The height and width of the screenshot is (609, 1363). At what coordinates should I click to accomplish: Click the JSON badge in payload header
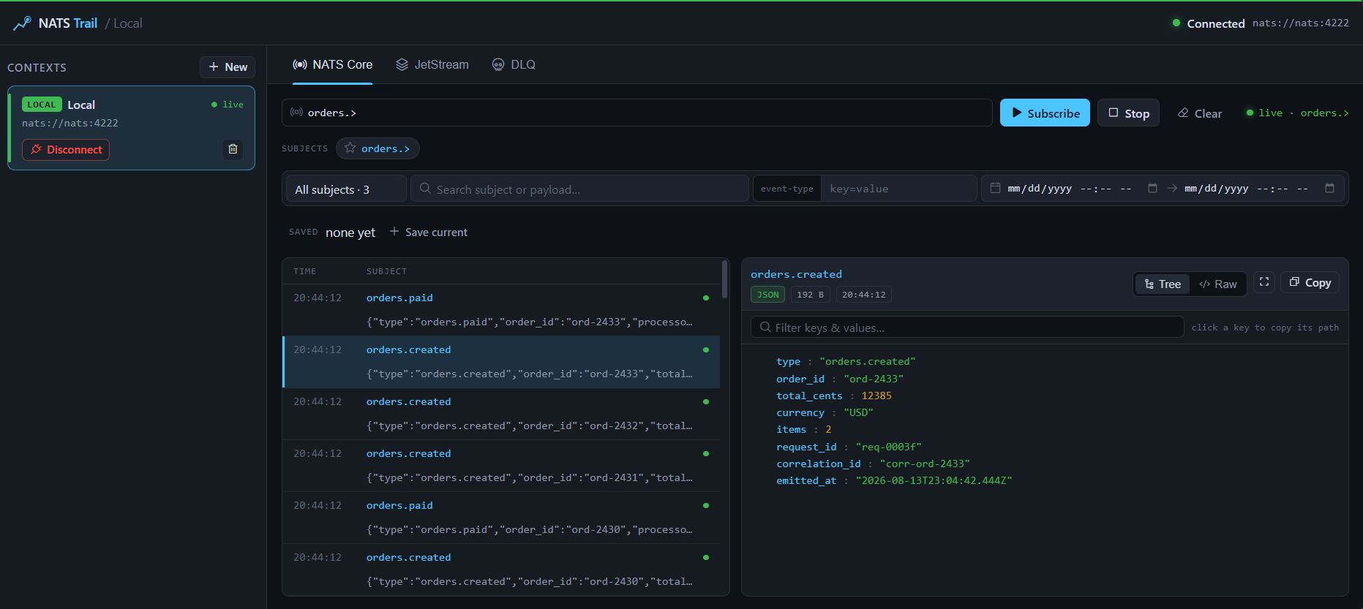tap(767, 295)
